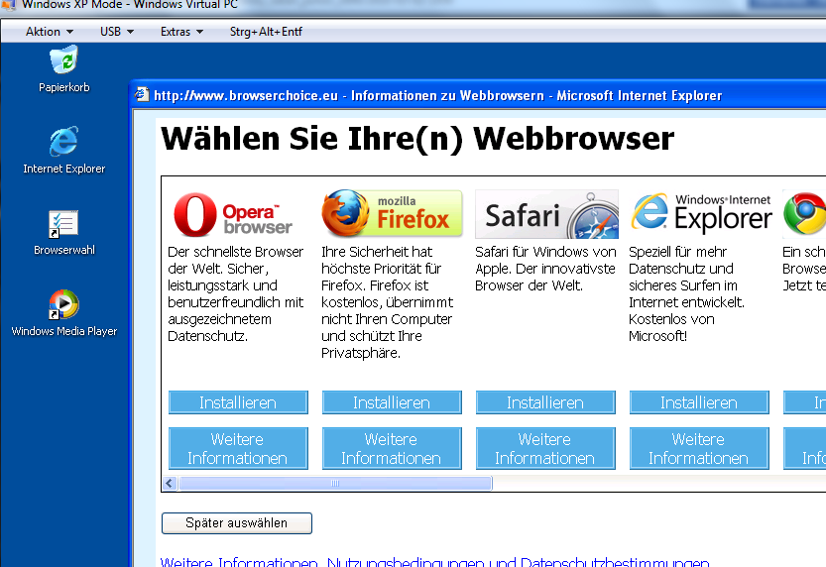Viewport: 826px width, 567px height.
Task: Install the Opera browser
Action: (238, 402)
